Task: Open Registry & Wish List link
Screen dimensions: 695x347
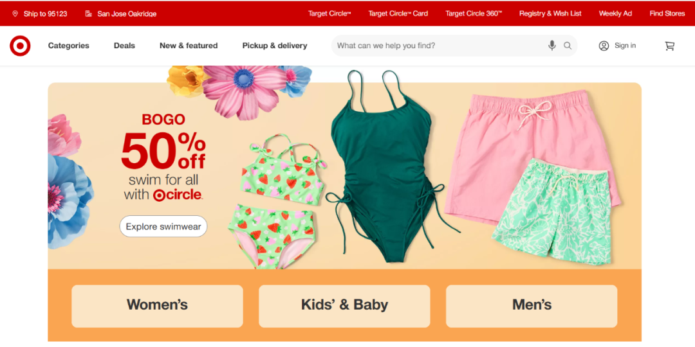Action: coord(550,13)
